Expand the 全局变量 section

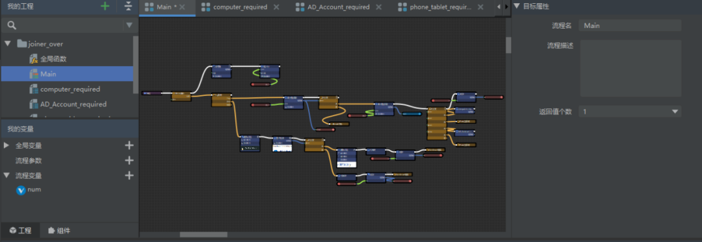pos(6,145)
